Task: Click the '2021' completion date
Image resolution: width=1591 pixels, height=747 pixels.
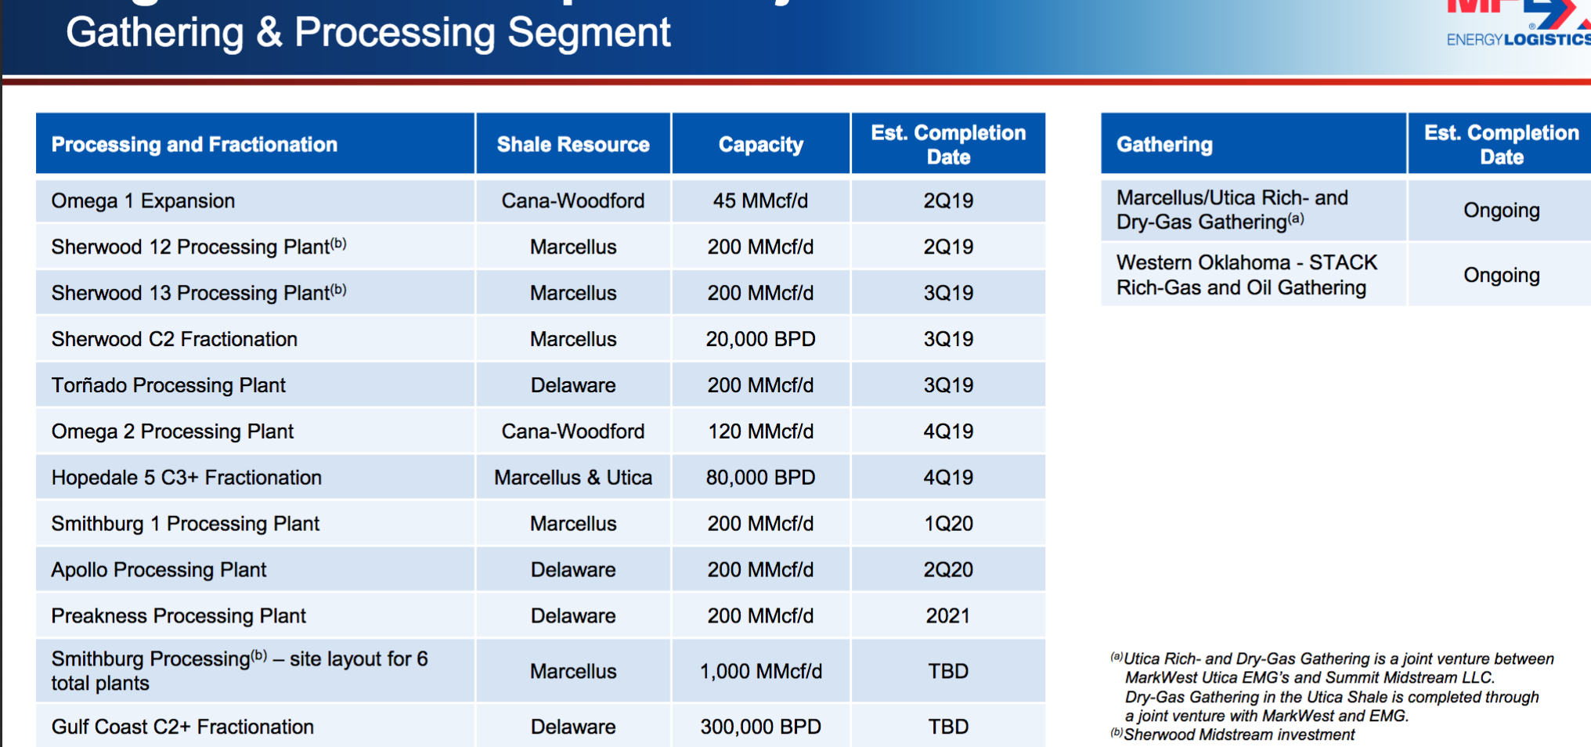Action: coord(948,616)
